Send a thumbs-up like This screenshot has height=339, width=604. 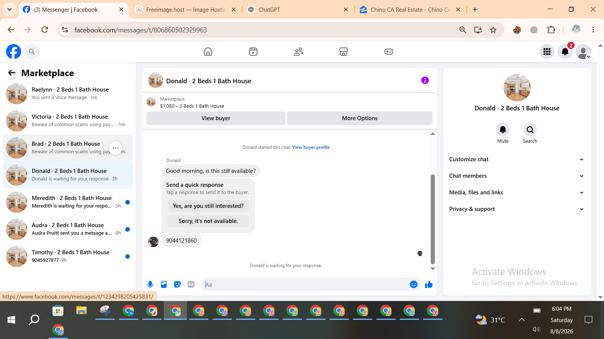(429, 284)
